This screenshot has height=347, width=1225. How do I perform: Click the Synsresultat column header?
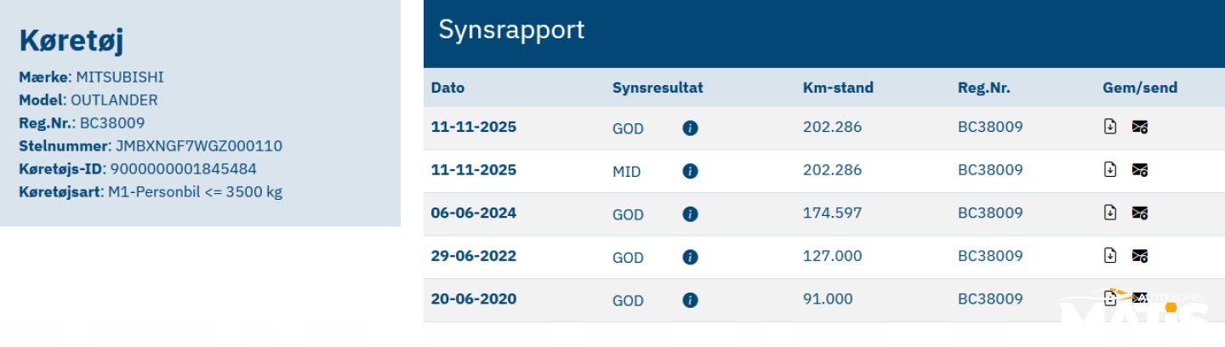(x=658, y=88)
